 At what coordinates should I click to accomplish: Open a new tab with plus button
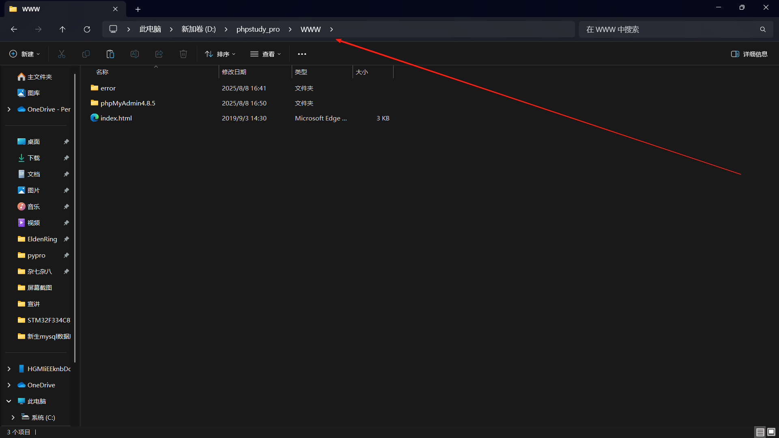(x=138, y=9)
